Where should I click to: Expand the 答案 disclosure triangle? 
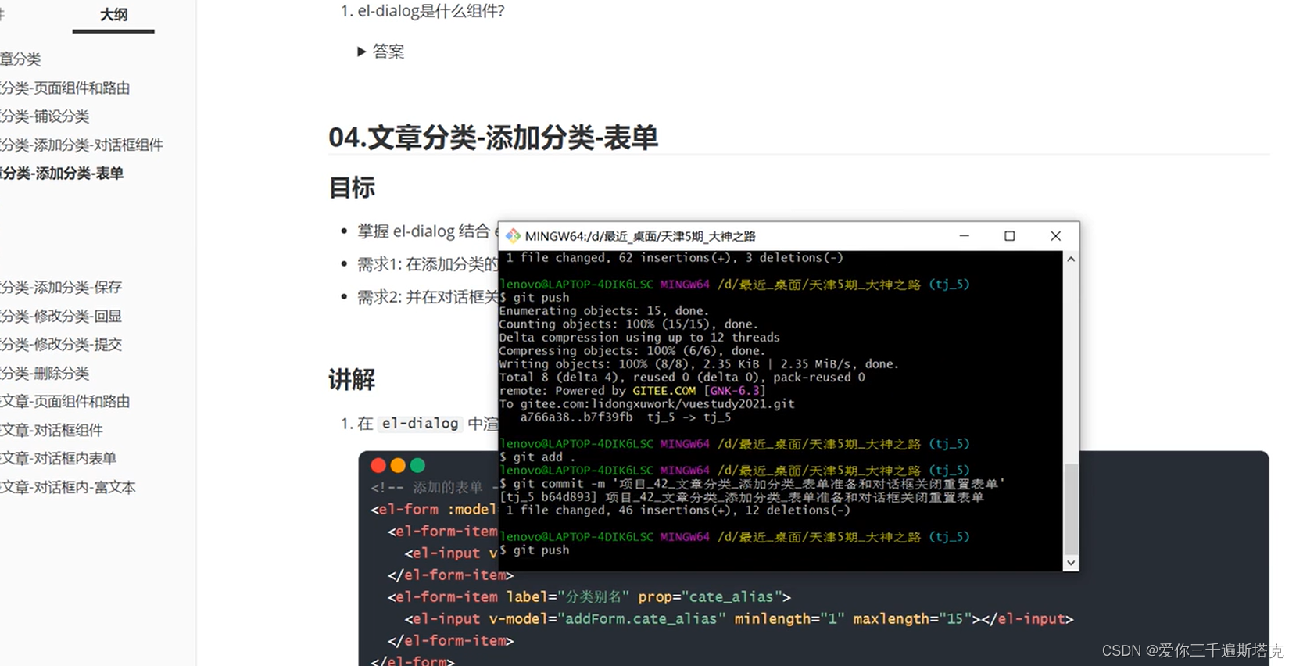(x=361, y=52)
